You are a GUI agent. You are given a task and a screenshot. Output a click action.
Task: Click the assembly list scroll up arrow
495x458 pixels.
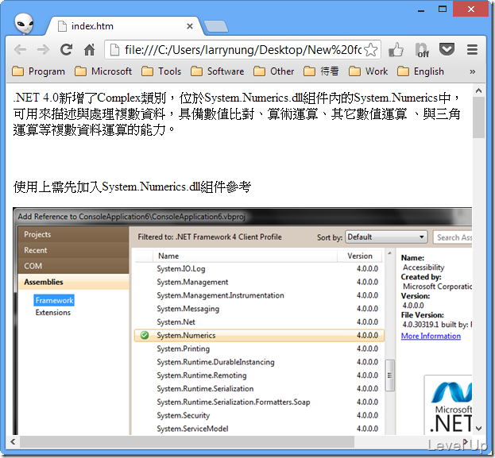(390, 253)
